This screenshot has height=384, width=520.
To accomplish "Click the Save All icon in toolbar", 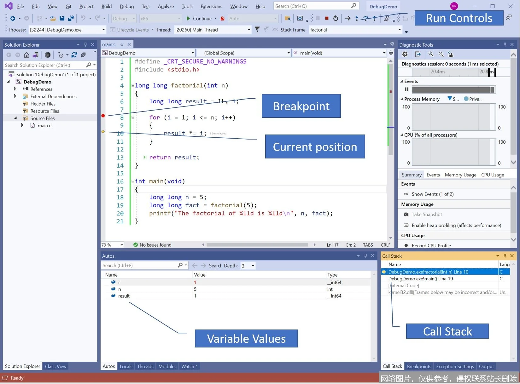I will click(x=71, y=18).
